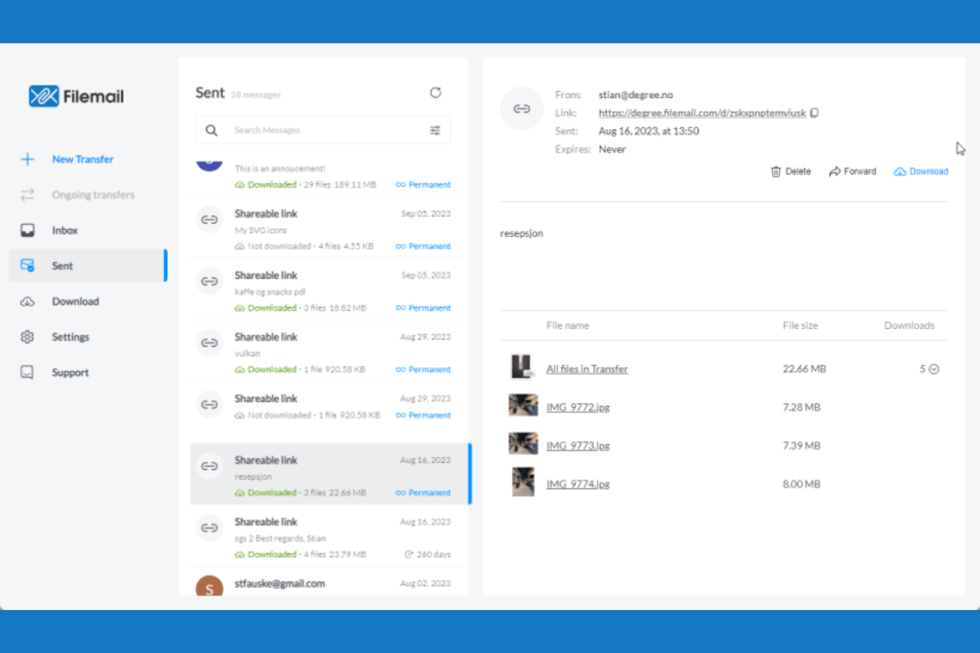Click the search magnifier icon
The height and width of the screenshot is (653, 980).
point(211,130)
